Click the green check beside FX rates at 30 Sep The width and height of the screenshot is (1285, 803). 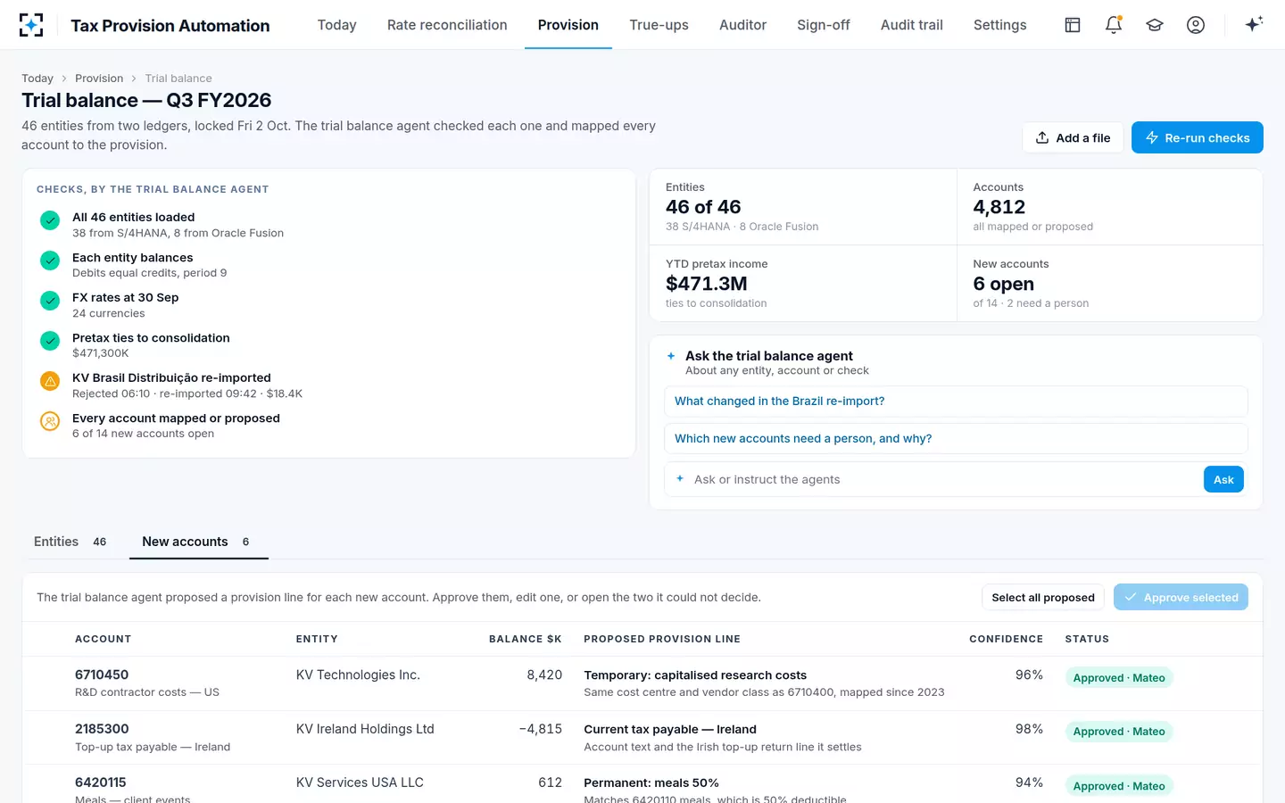click(x=50, y=301)
